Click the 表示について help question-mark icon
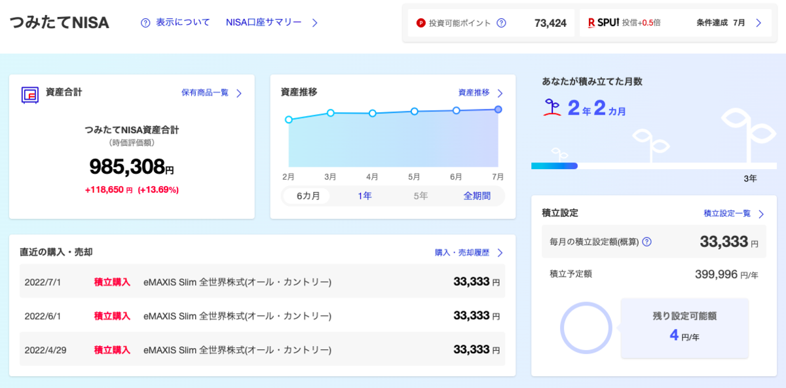The width and height of the screenshot is (786, 388). [145, 23]
